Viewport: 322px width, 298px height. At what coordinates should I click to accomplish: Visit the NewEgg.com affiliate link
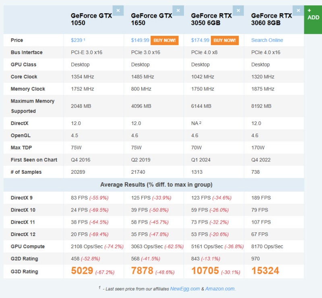(x=185, y=289)
